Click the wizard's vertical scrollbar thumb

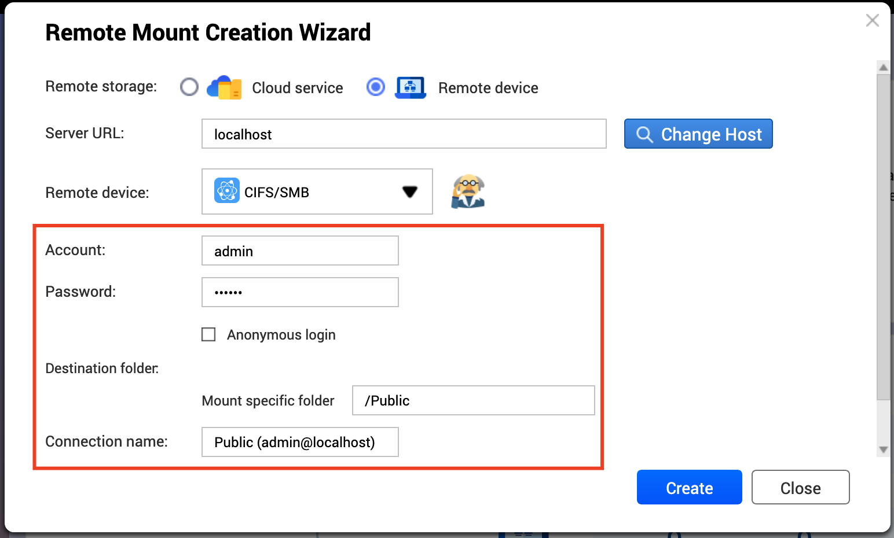pyautogui.click(x=883, y=236)
